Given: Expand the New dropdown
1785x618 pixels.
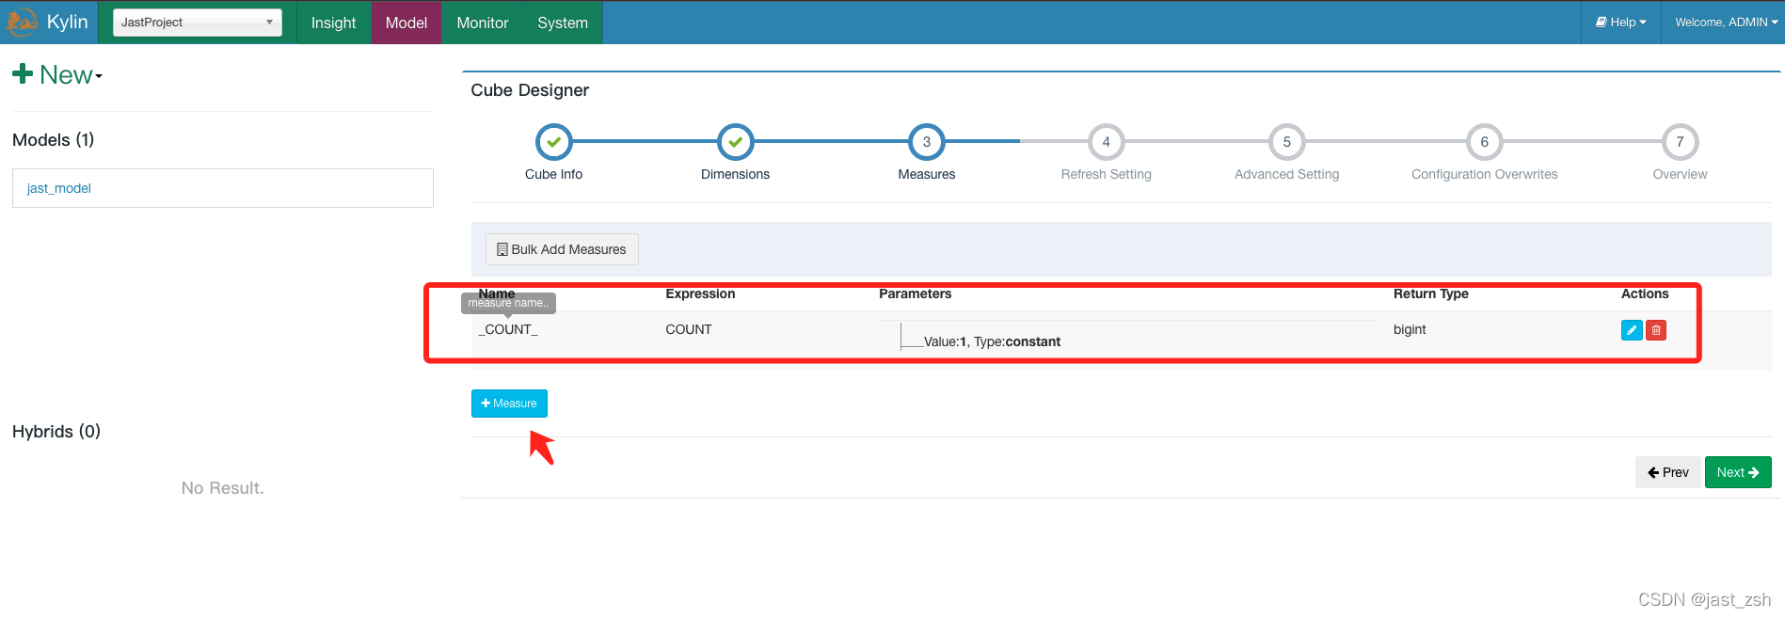Looking at the screenshot, I should click(x=57, y=74).
